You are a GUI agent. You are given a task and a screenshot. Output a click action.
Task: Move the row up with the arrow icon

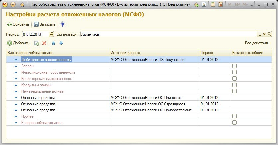pyautogui.click(x=53, y=43)
